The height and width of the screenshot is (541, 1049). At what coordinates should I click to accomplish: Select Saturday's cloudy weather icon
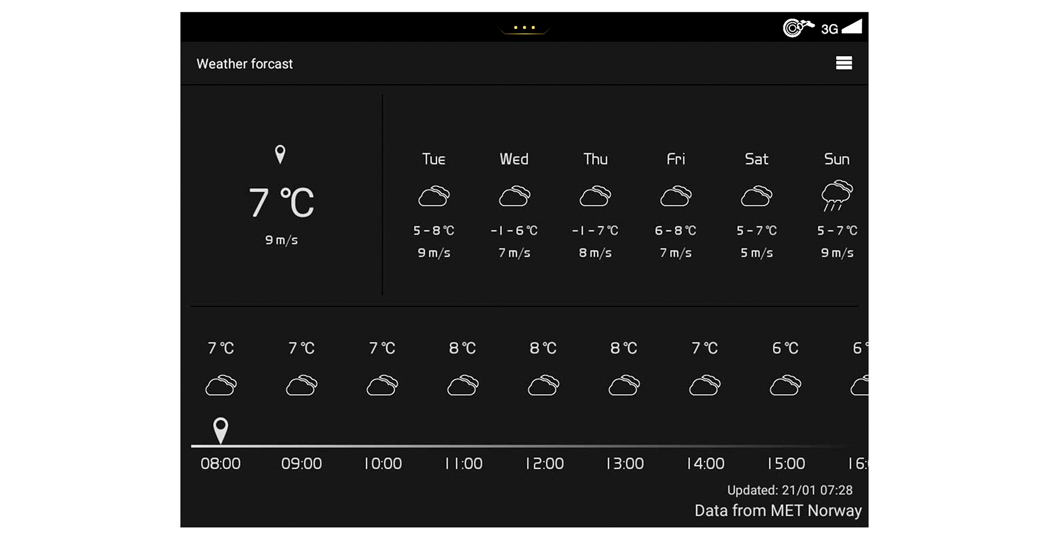(x=757, y=196)
